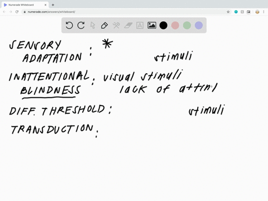The width and height of the screenshot is (268, 201).
Task: Open the browser profile avatar
Action: pos(257,12)
